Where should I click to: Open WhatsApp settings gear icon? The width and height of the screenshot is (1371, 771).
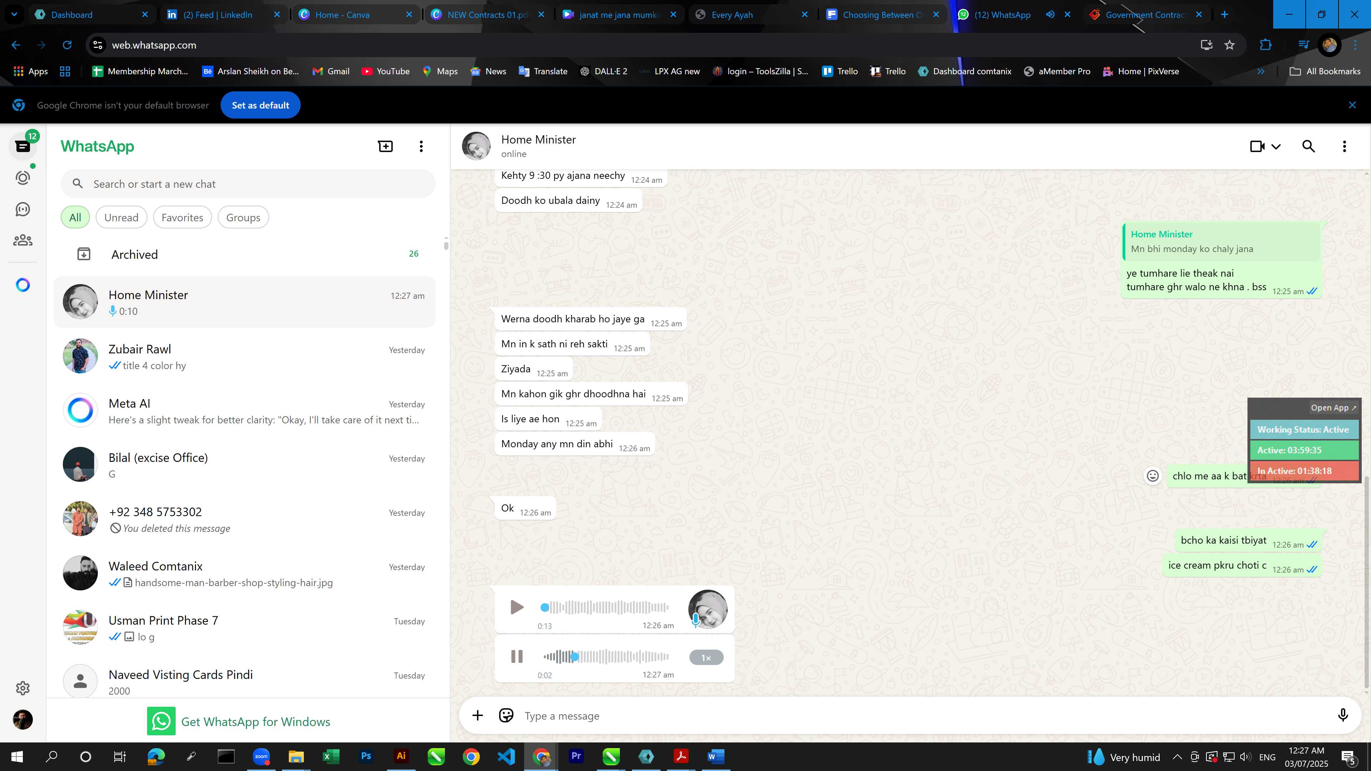pyautogui.click(x=23, y=688)
